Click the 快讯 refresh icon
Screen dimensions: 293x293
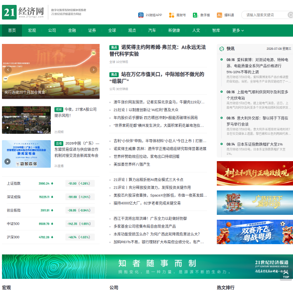coord(222,49)
